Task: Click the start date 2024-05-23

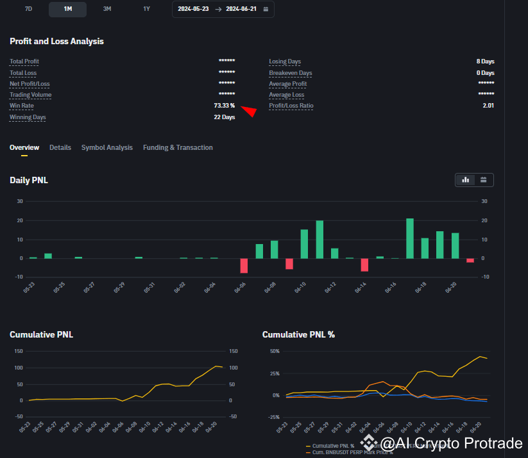Action: click(x=193, y=9)
